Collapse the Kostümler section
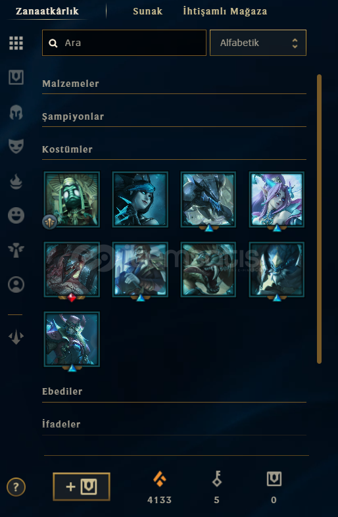338x517 pixels. 174,150
